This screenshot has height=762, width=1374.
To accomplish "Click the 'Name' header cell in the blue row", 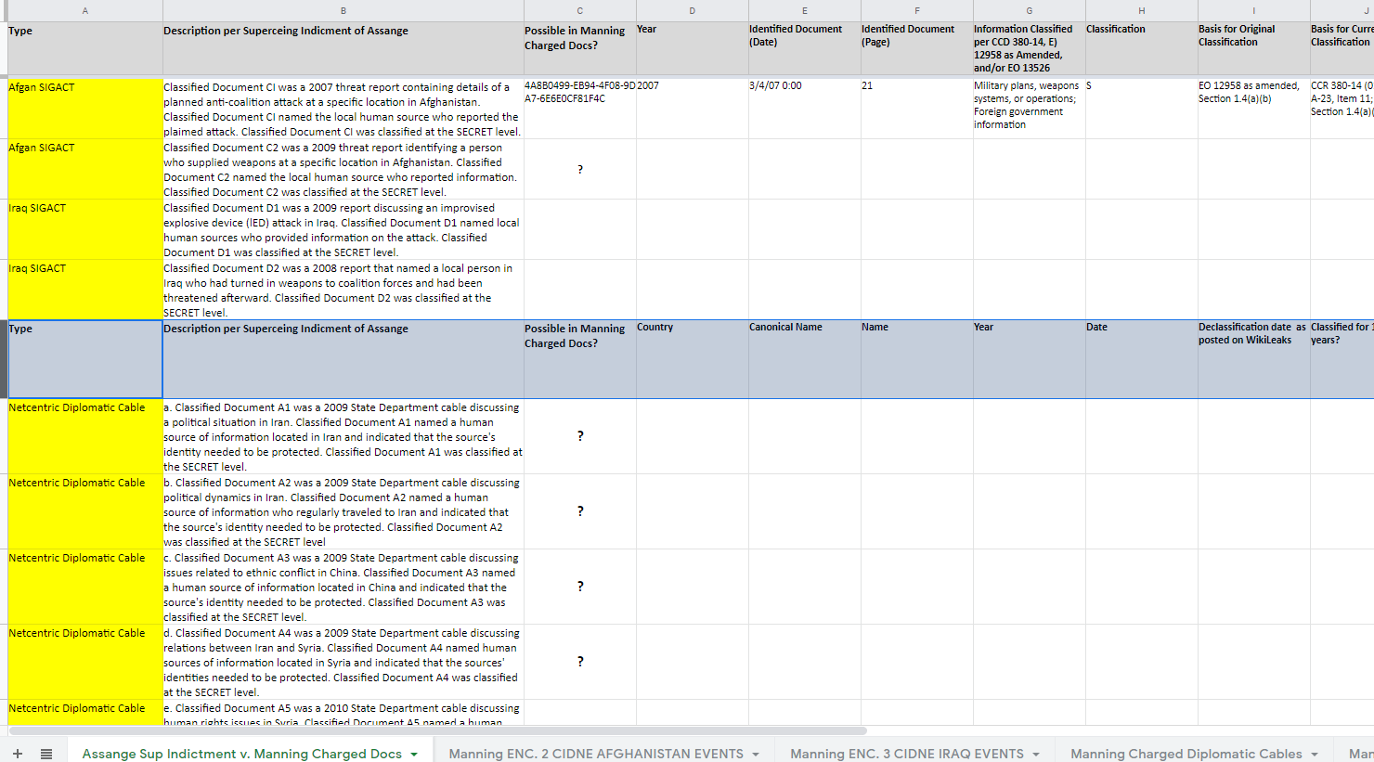I will 917,359.
